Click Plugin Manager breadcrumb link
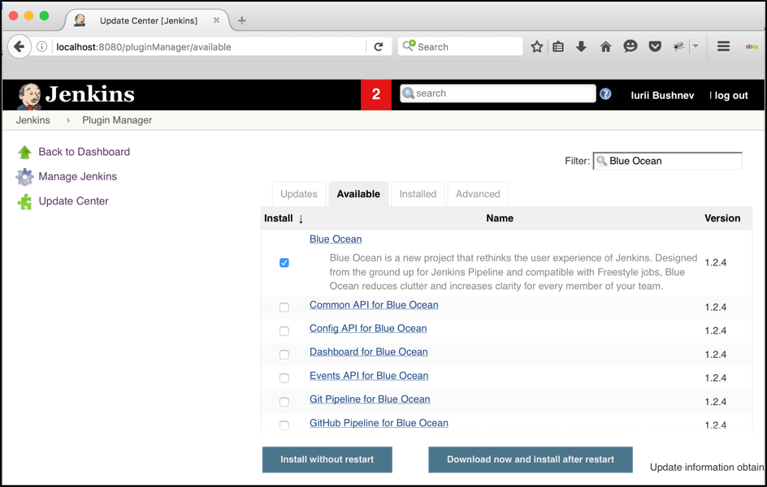 [117, 120]
